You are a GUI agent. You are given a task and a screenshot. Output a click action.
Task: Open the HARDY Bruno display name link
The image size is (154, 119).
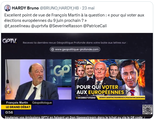25,8
